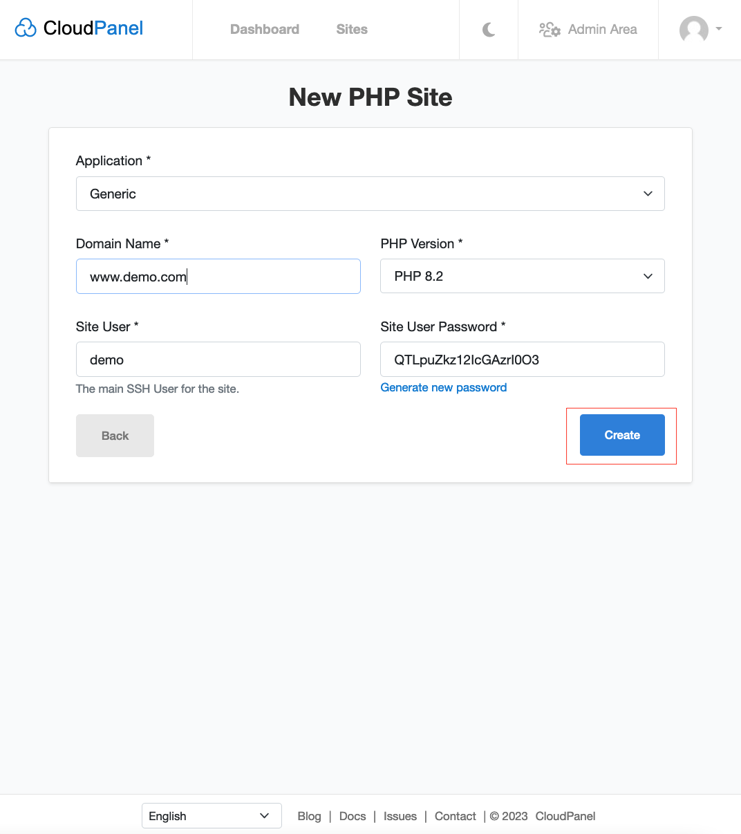Viewport: 741px width, 834px height.
Task: Expand the user menu caret arrow
Action: (719, 29)
